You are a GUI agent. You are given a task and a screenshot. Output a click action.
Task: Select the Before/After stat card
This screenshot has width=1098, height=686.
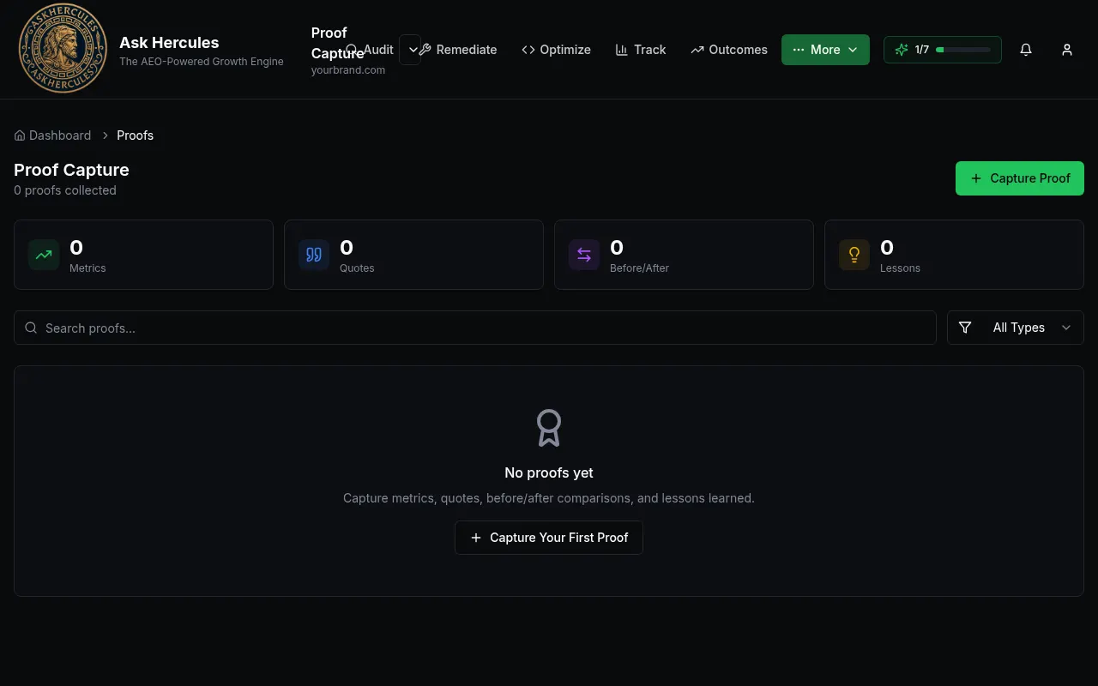[684, 255]
